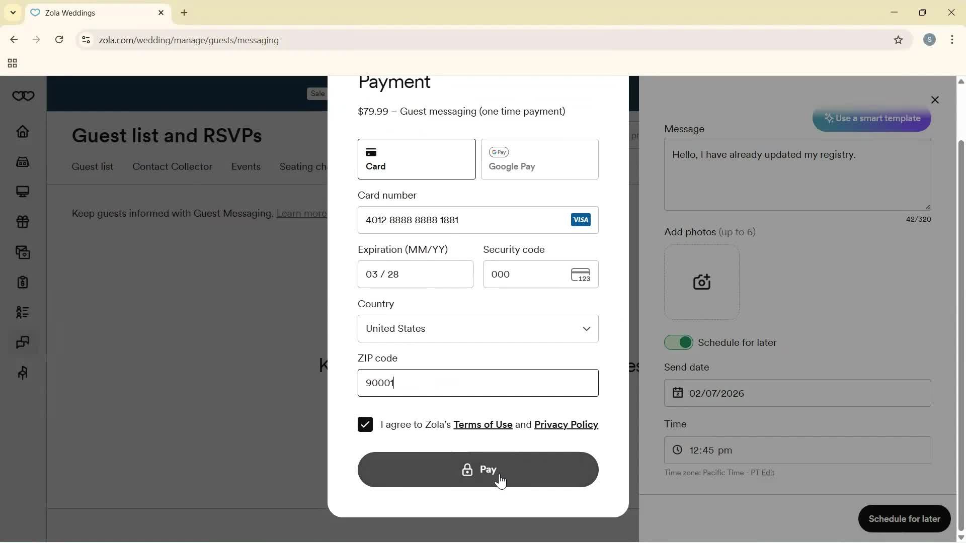Open the Time selector showing 12:45 pm
The image size is (966, 543).
click(797, 450)
